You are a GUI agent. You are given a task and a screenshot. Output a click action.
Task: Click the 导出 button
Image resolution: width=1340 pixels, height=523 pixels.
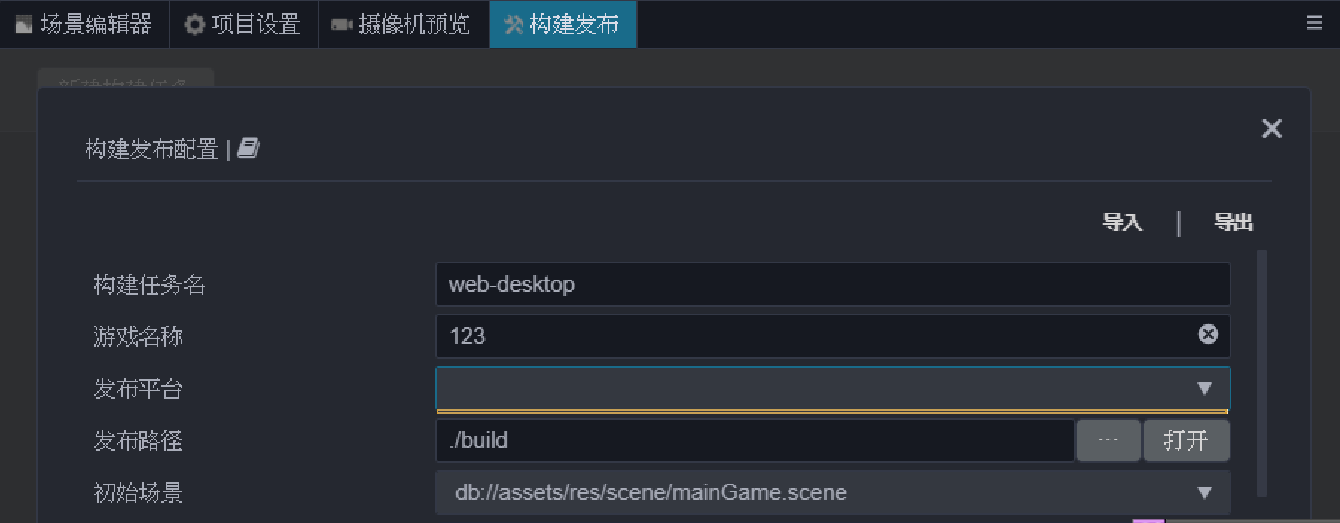(x=1233, y=222)
